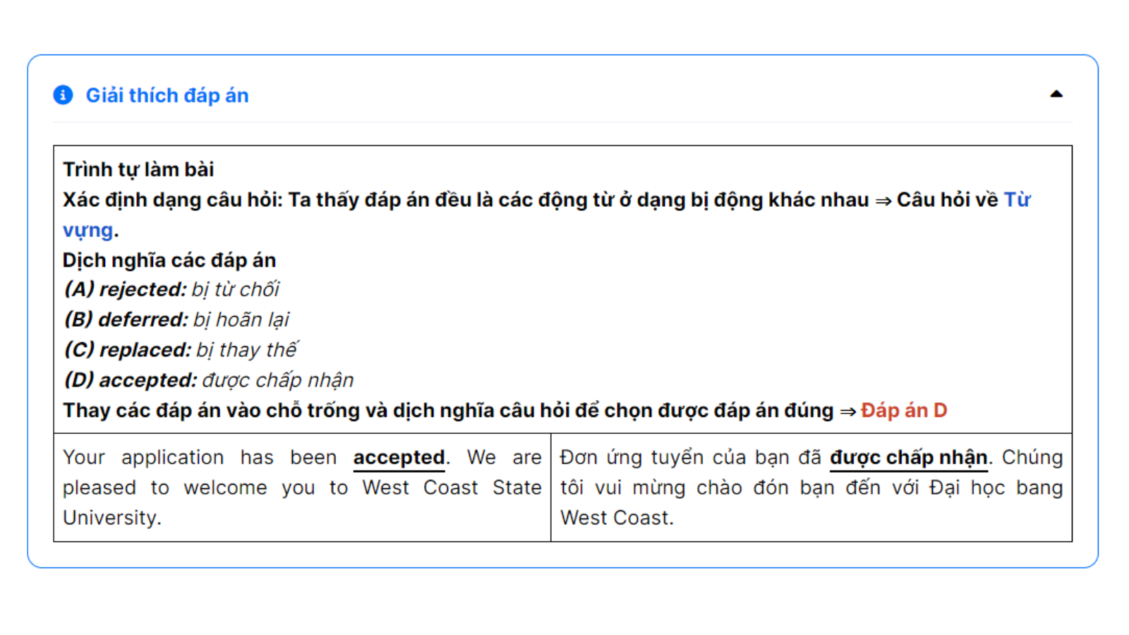Select answer option '(B) deferred'
This screenshot has width=1129, height=635.
tap(174, 319)
